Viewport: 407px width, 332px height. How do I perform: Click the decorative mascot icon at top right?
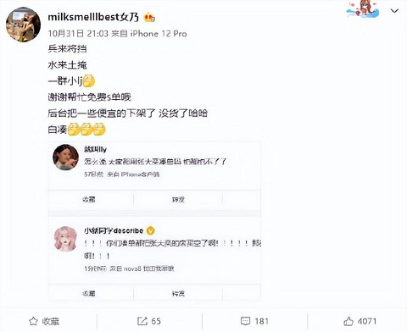(x=363, y=8)
